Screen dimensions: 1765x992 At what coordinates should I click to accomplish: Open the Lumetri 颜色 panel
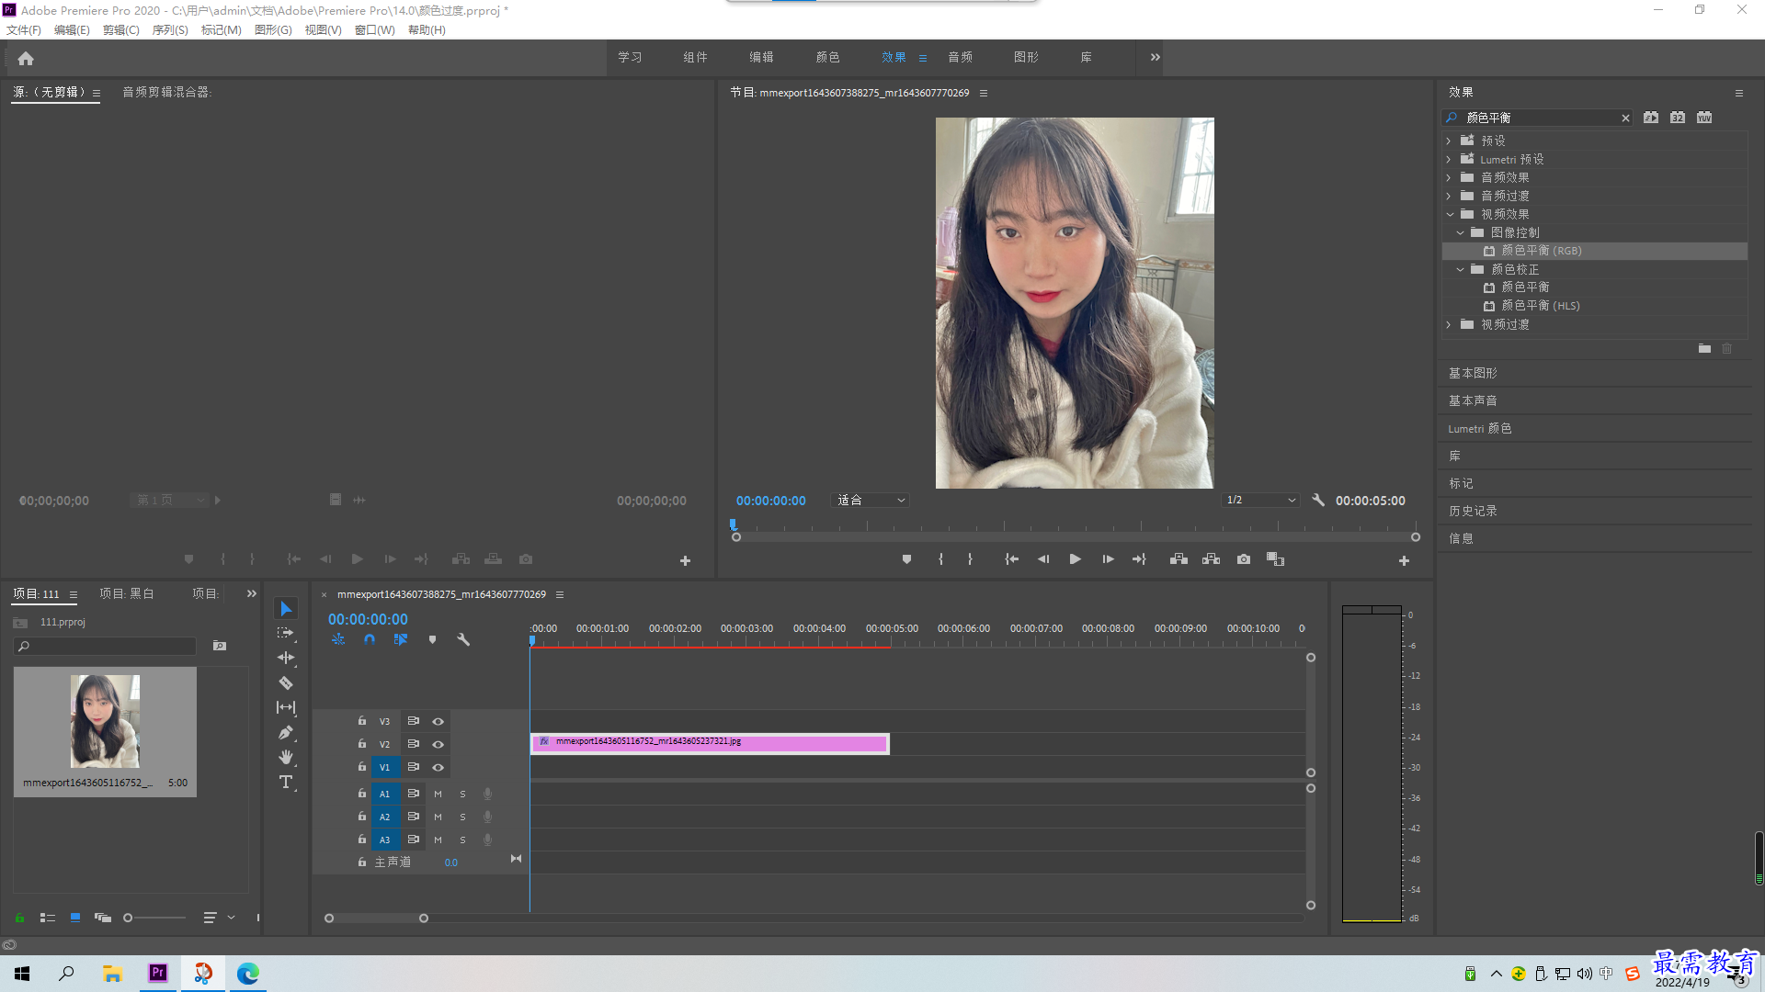(1480, 428)
